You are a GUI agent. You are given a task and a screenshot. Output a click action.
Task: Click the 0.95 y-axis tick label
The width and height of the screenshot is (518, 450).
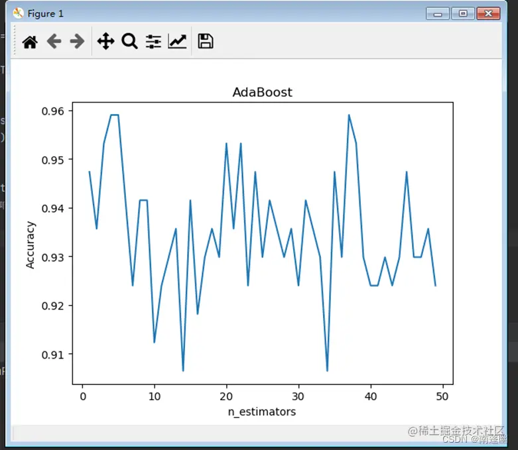coord(53,160)
